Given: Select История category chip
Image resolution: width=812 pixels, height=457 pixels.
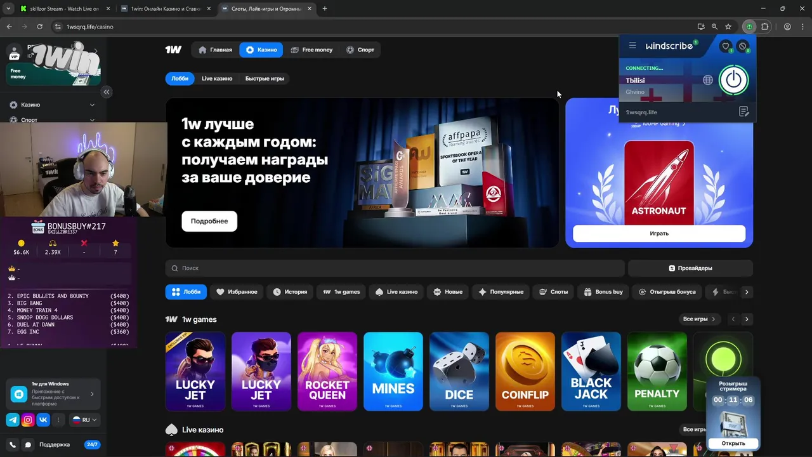Looking at the screenshot, I should [x=290, y=292].
